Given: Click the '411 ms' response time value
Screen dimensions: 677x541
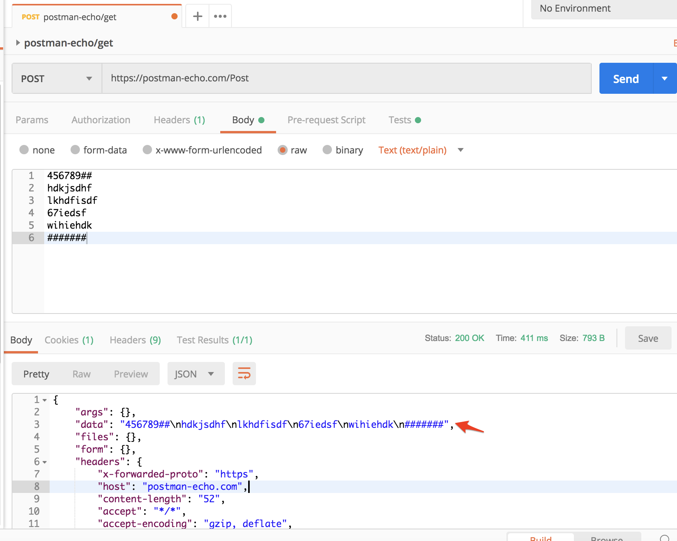Looking at the screenshot, I should pyautogui.click(x=534, y=338).
